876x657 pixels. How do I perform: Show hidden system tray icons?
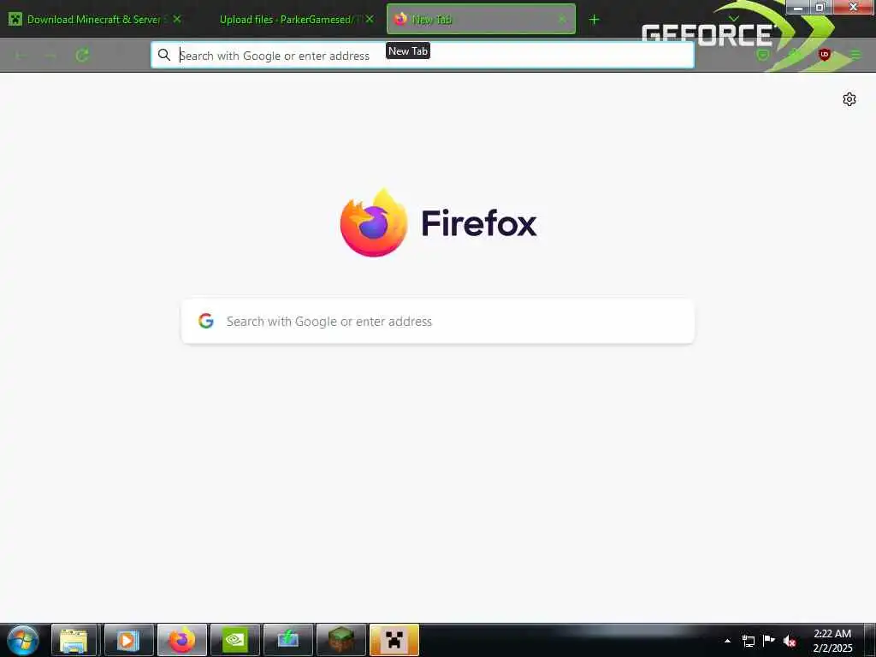(727, 641)
